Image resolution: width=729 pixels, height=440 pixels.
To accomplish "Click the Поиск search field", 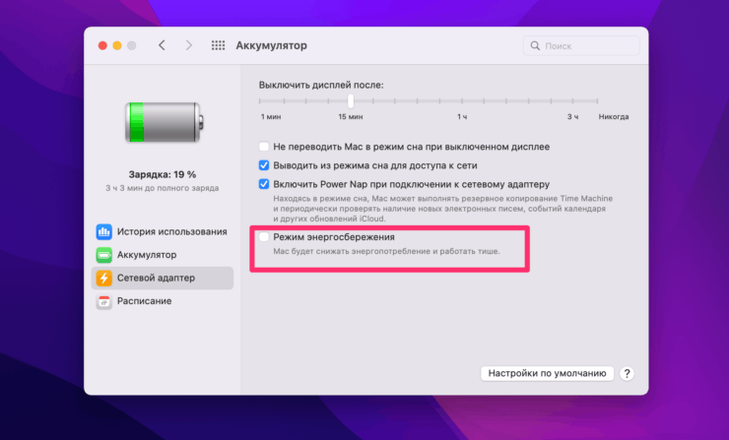I will coord(589,46).
